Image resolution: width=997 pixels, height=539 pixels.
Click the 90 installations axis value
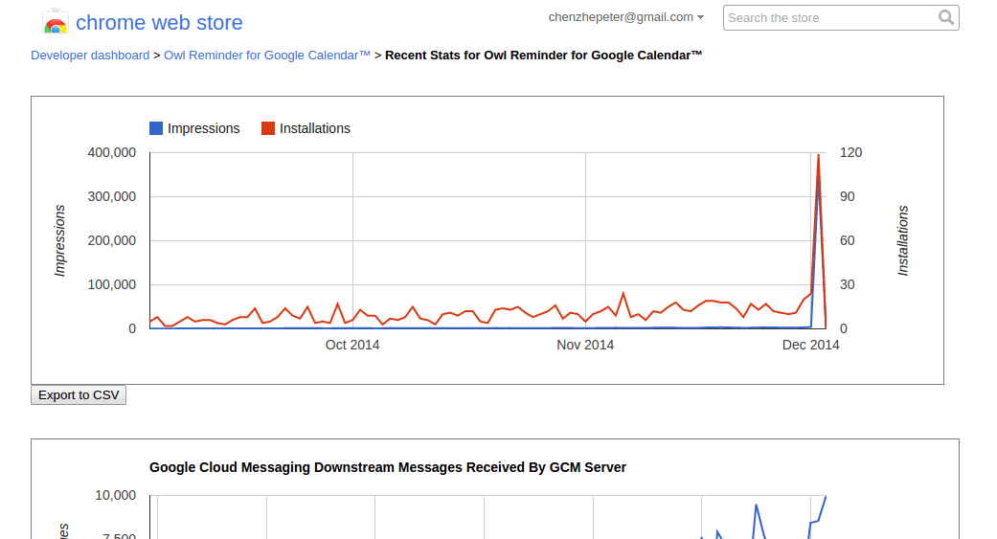click(847, 196)
